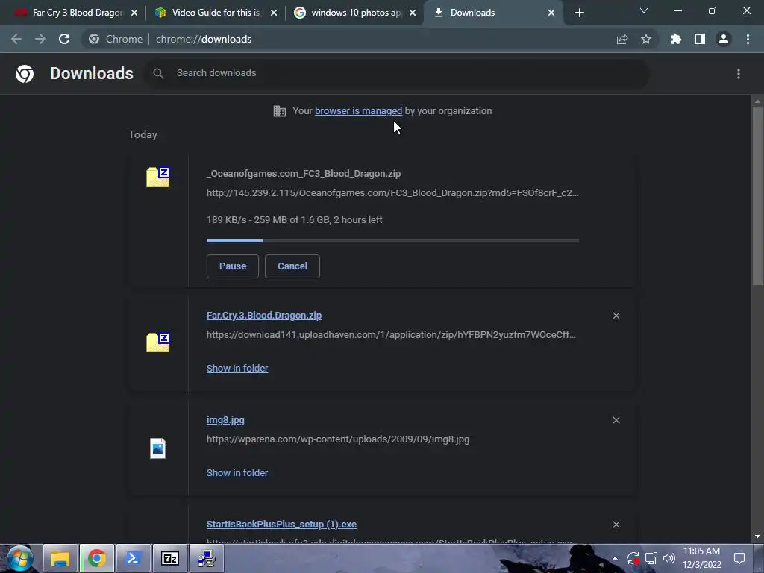Show img8.jpg in folder
Viewport: 764px width, 573px height.
[237, 472]
